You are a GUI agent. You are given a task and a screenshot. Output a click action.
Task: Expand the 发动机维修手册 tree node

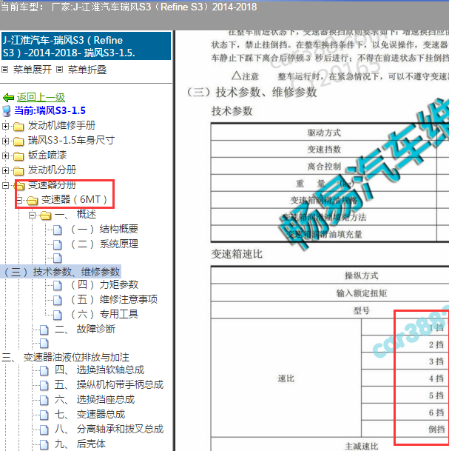pos(5,126)
